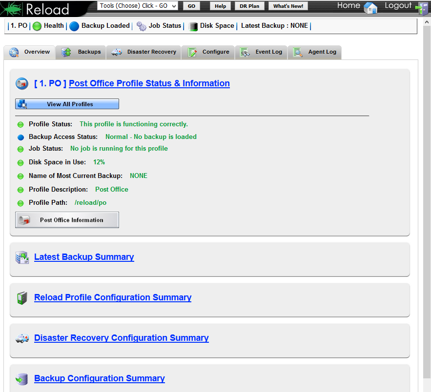Switch to the Backups tab
The width and height of the screenshot is (431, 392).
click(81, 52)
